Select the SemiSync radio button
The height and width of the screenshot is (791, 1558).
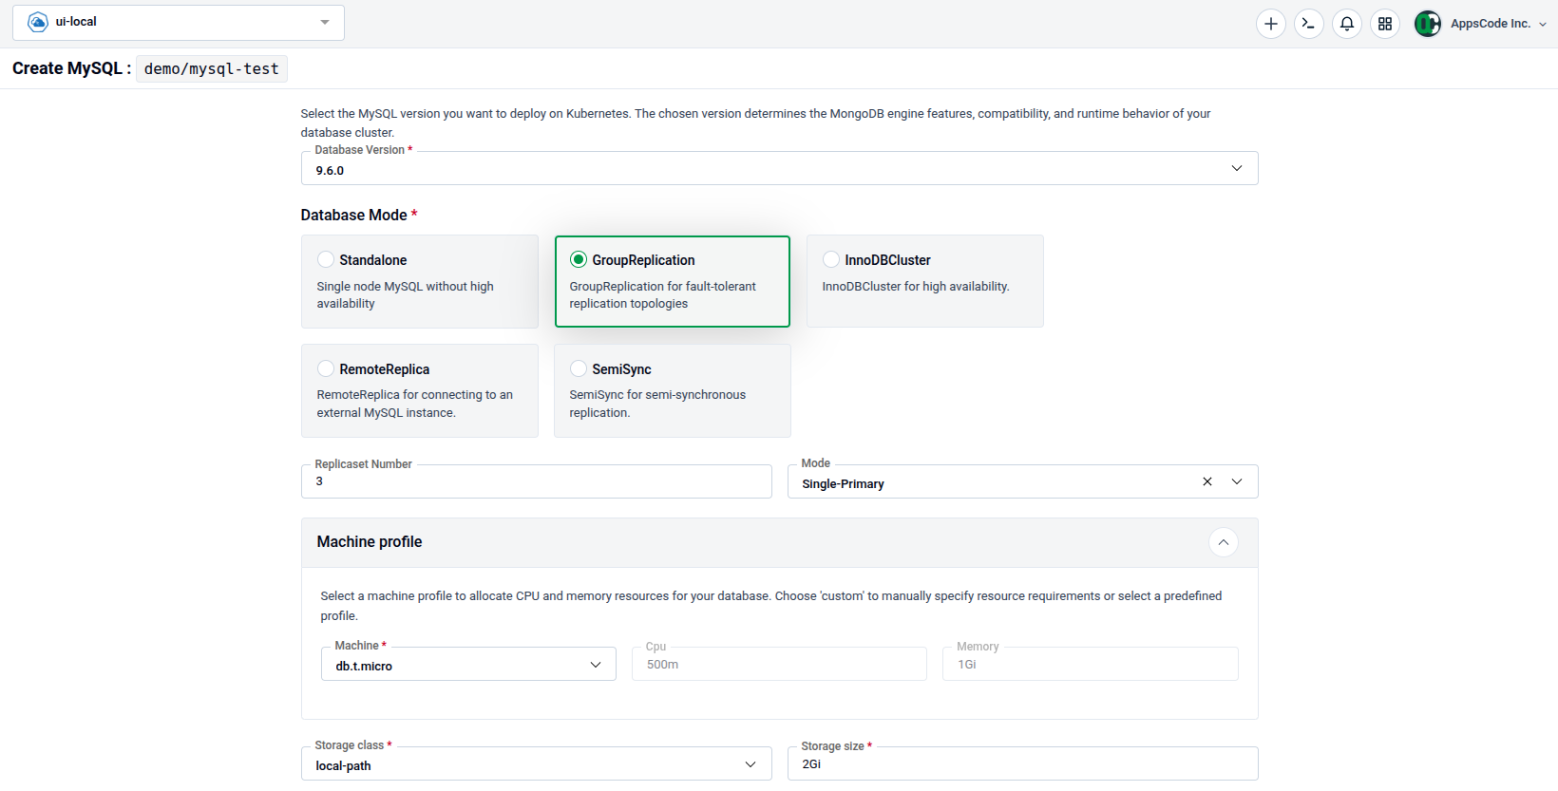click(579, 368)
